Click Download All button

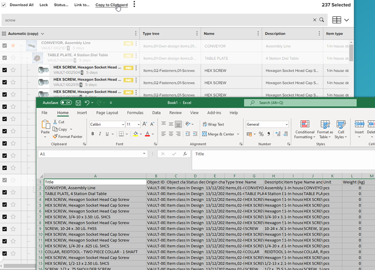(21, 5)
